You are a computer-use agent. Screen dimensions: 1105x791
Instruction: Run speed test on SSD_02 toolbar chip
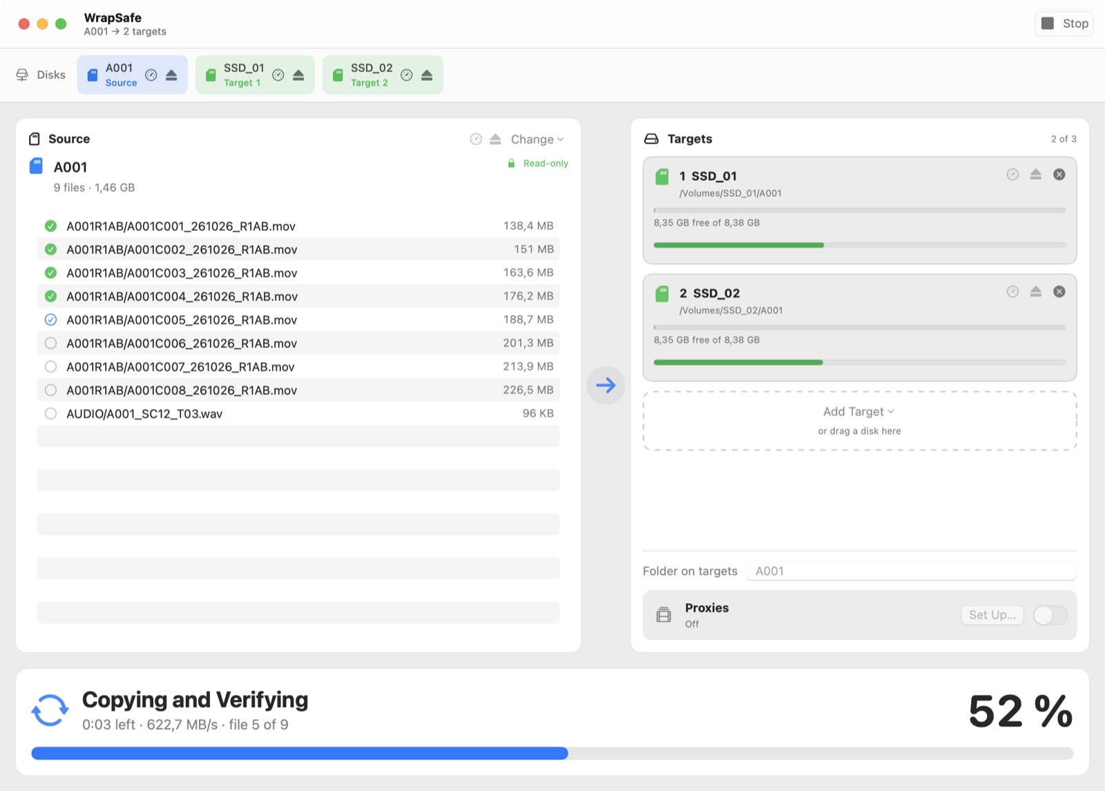pyautogui.click(x=407, y=75)
